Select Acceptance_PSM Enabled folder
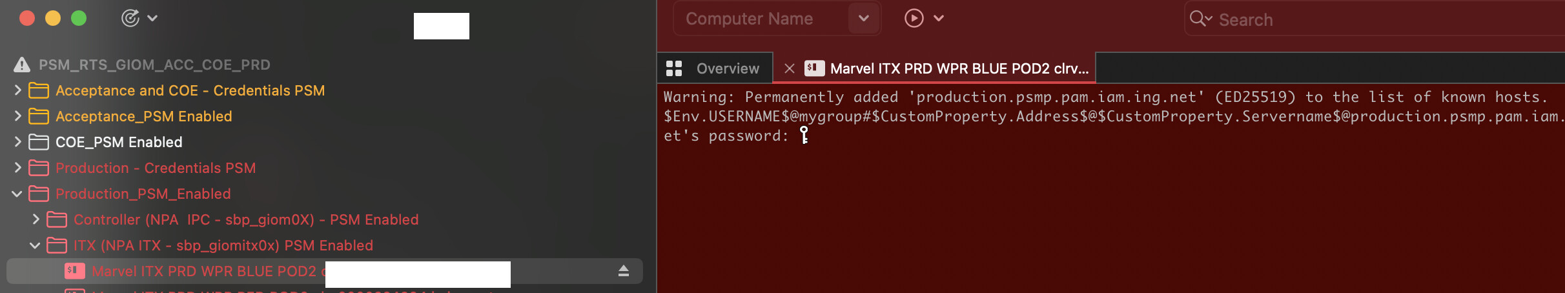Screen dimensions: 1565x293 point(143,116)
